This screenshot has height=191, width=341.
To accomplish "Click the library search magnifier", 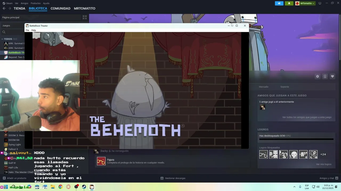I will [x=4, y=32].
